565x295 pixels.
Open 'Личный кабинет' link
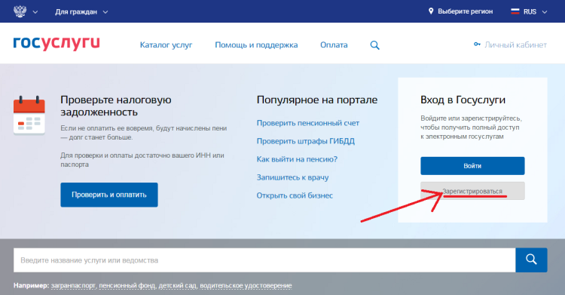click(x=515, y=45)
